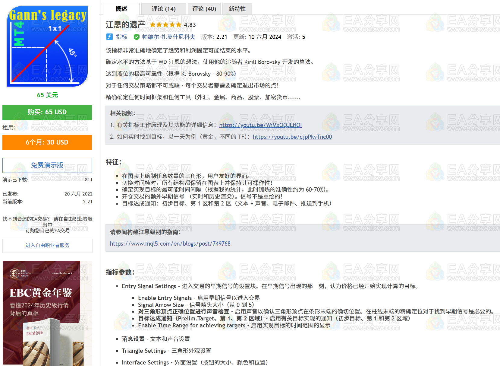Switch to the 评论 (40) tab

click(204, 9)
